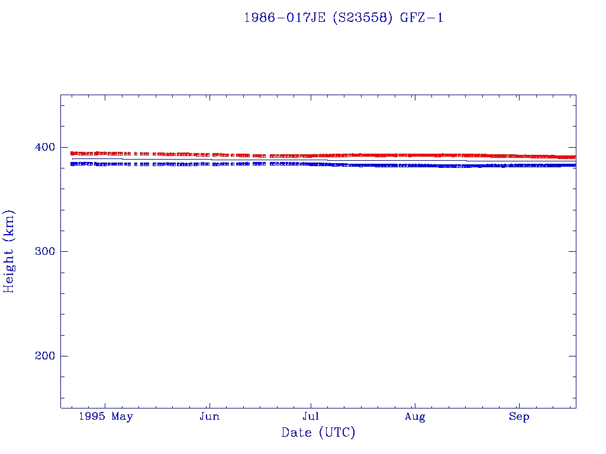Click the "Height (km)" y-axis label
606x454 pixels.
9,251
